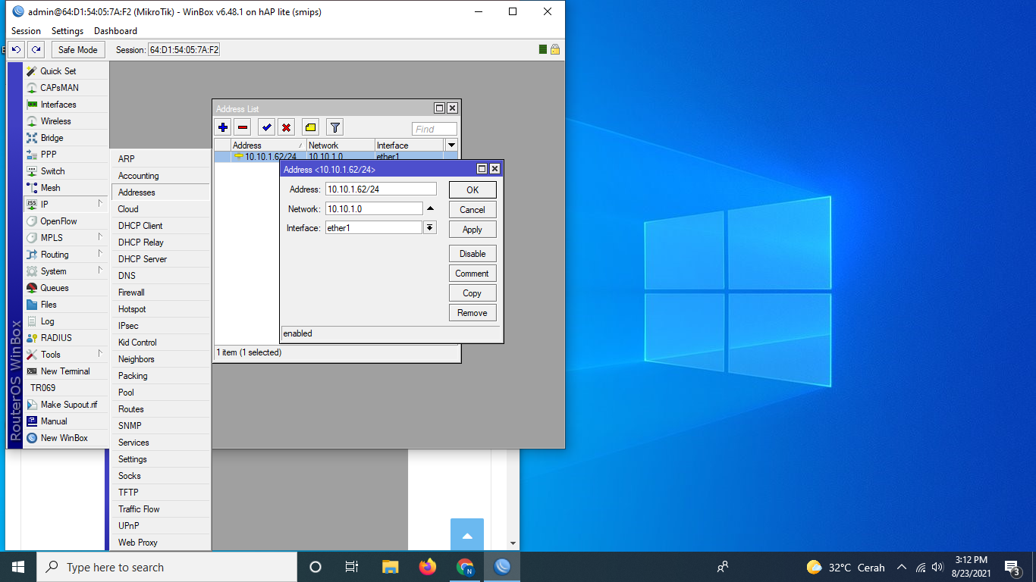The width and height of the screenshot is (1036, 582).
Task: Open File Explorer from taskbar
Action: (x=391, y=567)
